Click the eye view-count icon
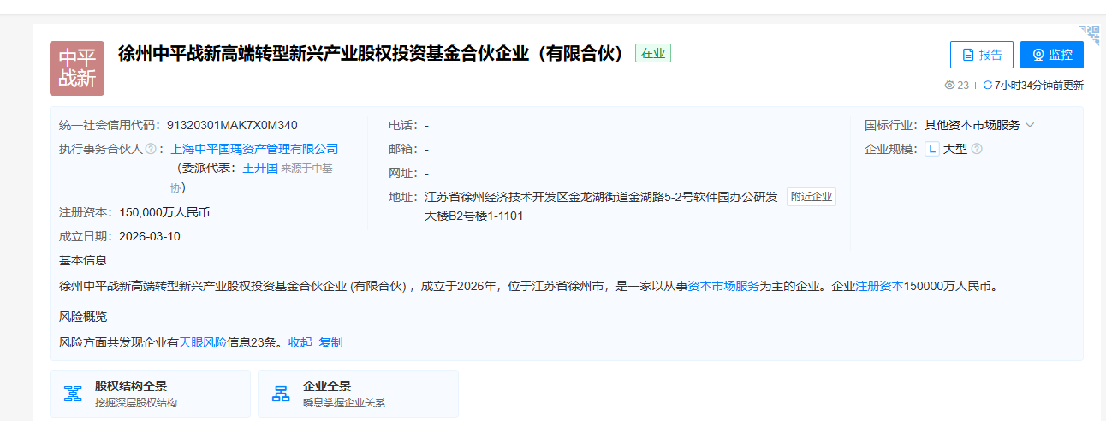1106x421 pixels. (x=949, y=86)
